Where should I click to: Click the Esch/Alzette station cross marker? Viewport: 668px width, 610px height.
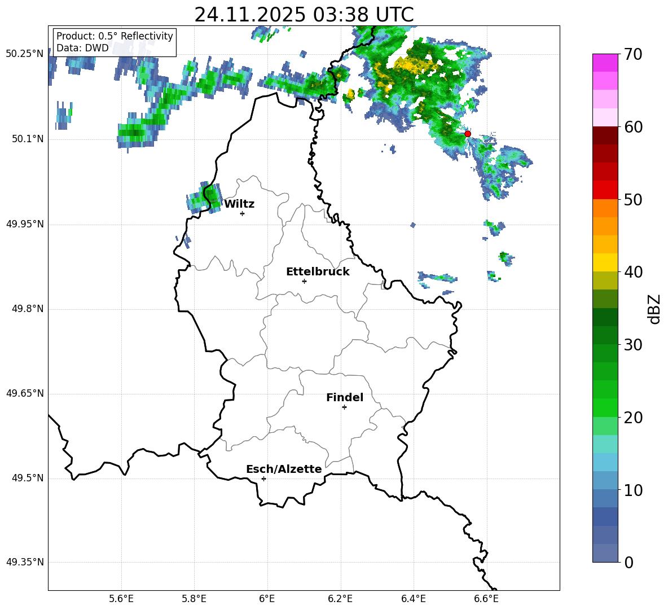click(263, 479)
